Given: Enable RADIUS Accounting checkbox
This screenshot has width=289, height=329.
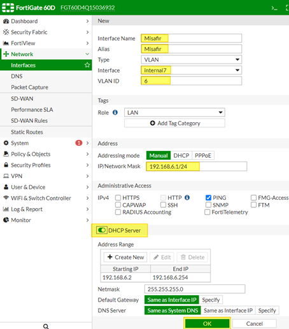Looking at the screenshot, I should [118, 212].
